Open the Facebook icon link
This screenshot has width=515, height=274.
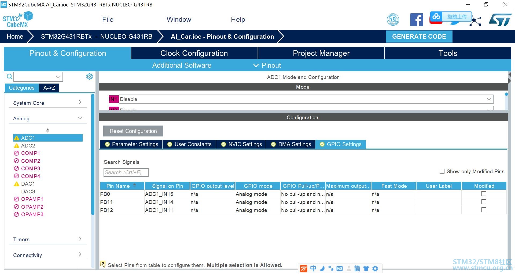tap(417, 20)
